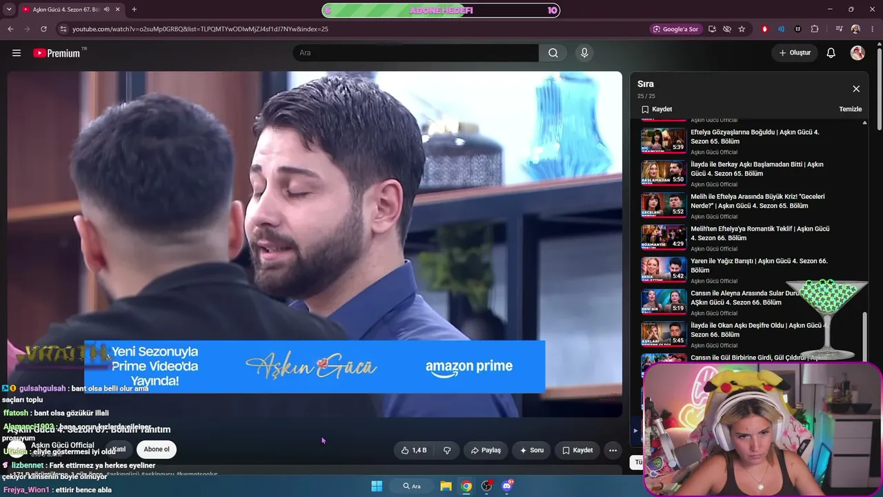Bookmark this page with the star icon
Viewport: 883px width, 497px height.
click(x=742, y=29)
